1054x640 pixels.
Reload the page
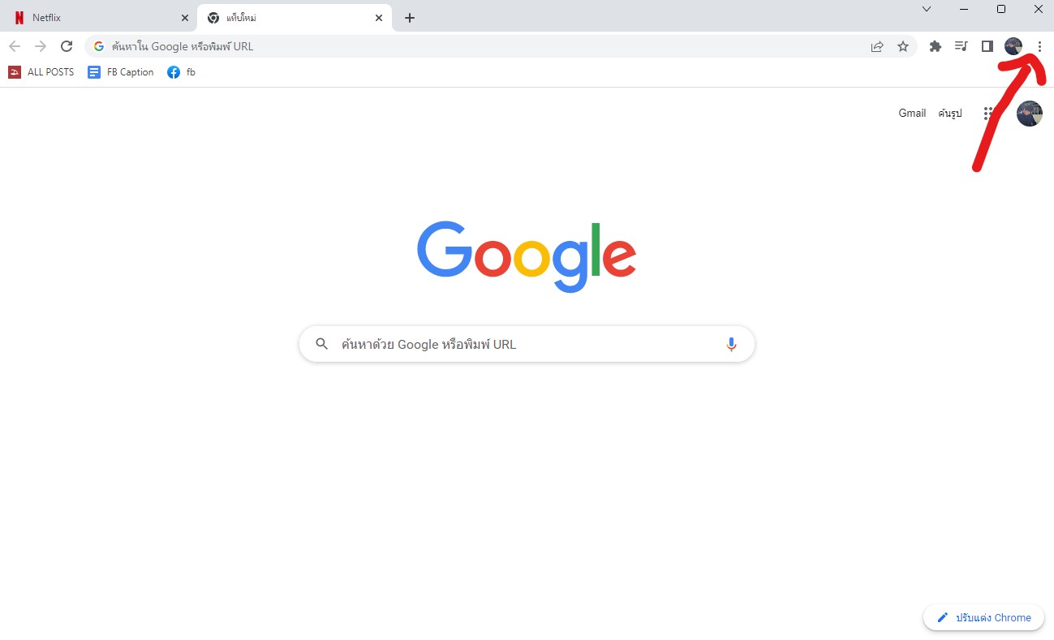coord(67,46)
